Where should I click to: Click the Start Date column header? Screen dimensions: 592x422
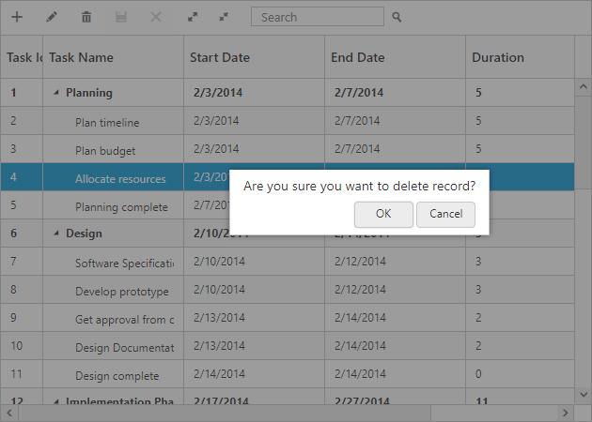coord(254,57)
